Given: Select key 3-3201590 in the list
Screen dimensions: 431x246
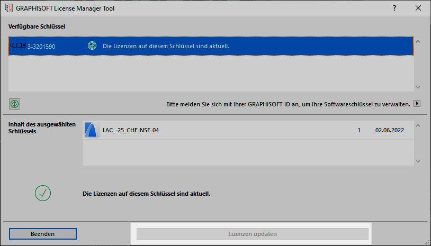Looking at the screenshot, I should 211,46.
